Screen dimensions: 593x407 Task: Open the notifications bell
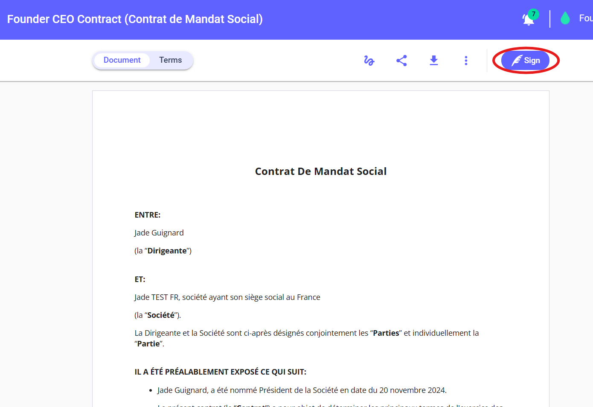[x=529, y=19]
